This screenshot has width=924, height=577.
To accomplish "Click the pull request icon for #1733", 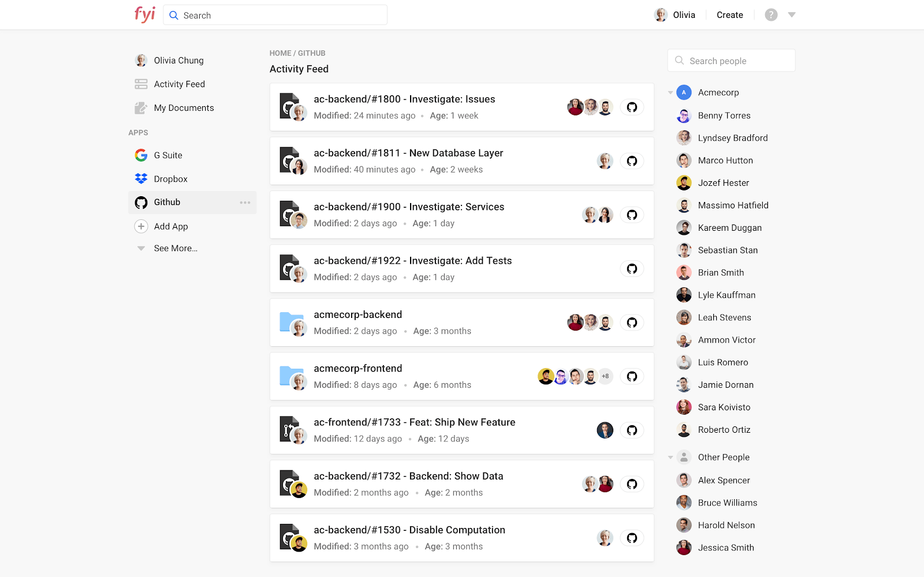I will [289, 429].
